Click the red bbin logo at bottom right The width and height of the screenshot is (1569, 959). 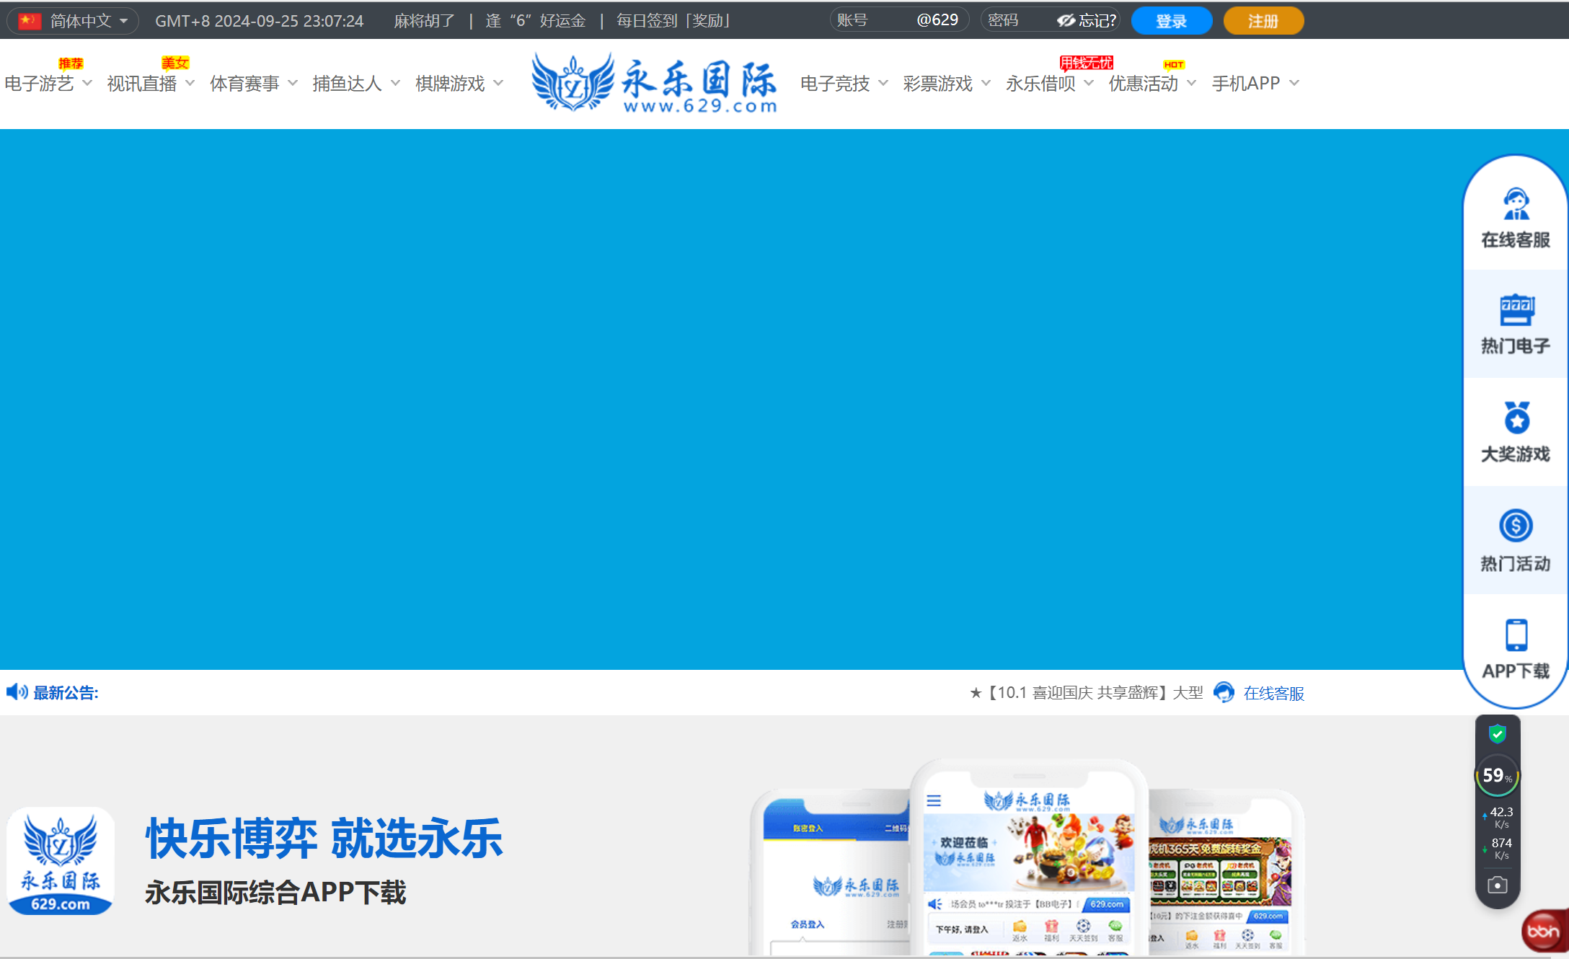[1542, 931]
